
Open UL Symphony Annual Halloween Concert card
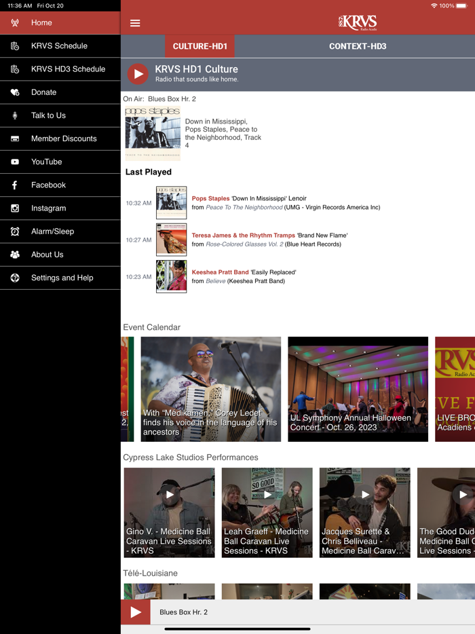click(358, 389)
